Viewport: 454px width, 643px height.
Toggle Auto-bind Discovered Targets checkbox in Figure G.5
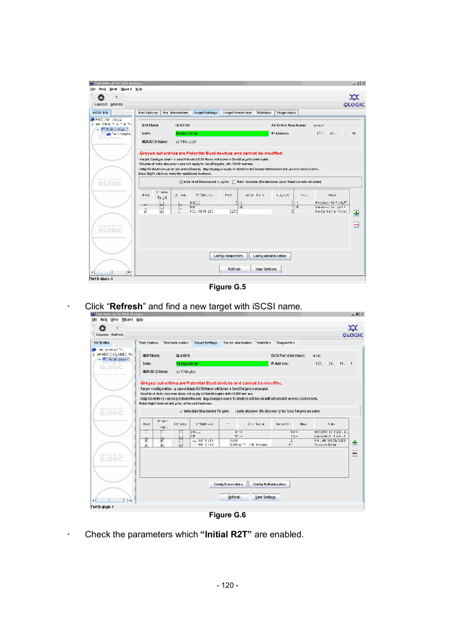click(181, 182)
